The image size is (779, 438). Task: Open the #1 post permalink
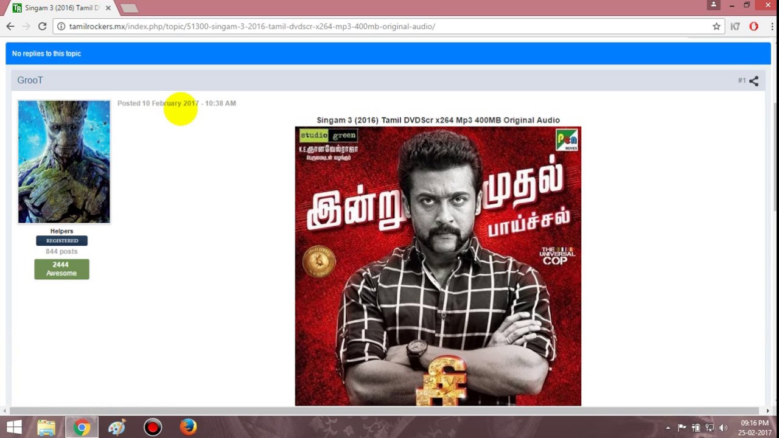[x=741, y=80]
